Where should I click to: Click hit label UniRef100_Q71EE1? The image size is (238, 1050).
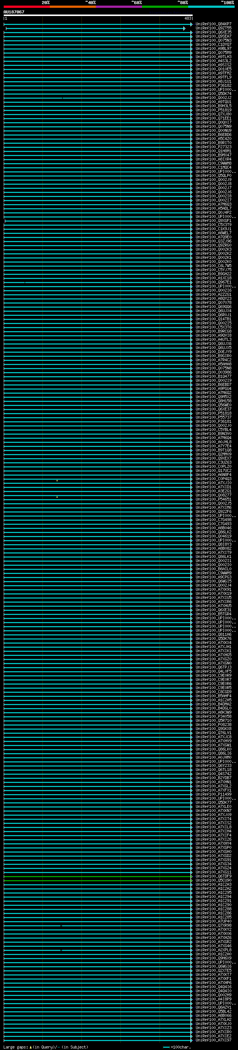click(213, 118)
